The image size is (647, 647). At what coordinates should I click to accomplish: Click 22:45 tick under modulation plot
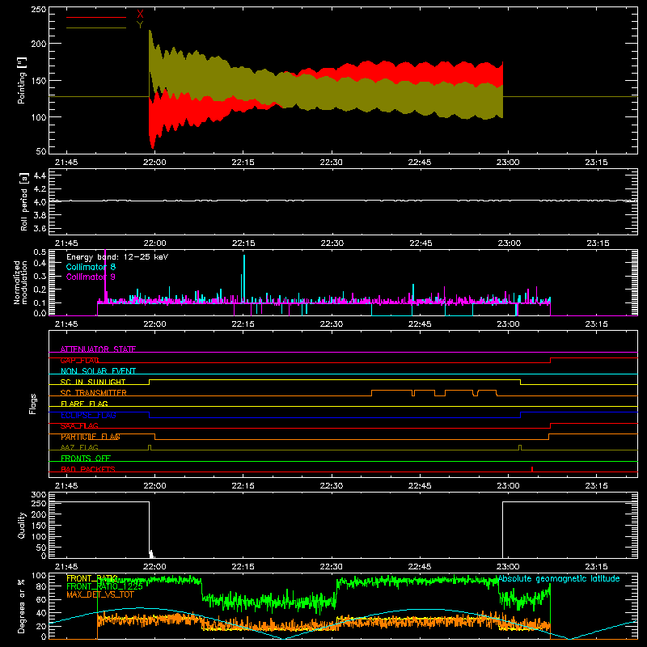(420, 324)
